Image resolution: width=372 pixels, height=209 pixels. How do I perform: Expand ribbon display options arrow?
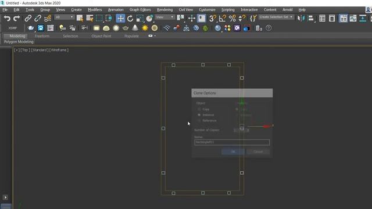click(x=155, y=36)
